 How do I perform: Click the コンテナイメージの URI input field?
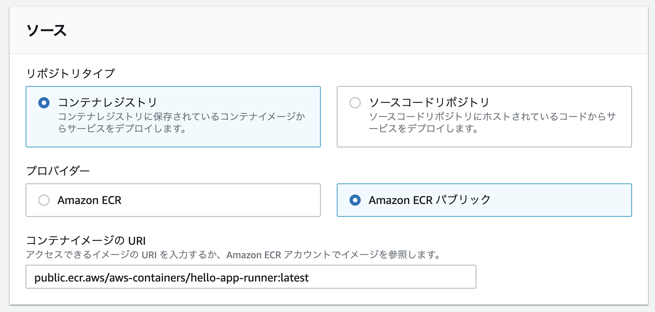(x=251, y=277)
